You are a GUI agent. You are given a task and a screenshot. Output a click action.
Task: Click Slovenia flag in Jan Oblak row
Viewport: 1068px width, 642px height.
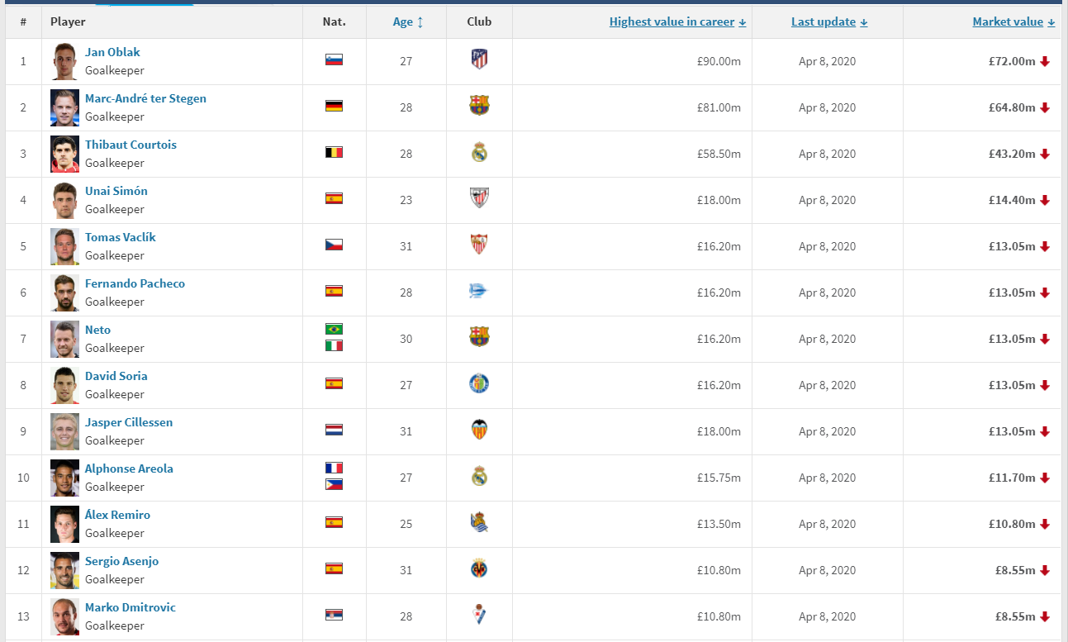click(x=334, y=59)
